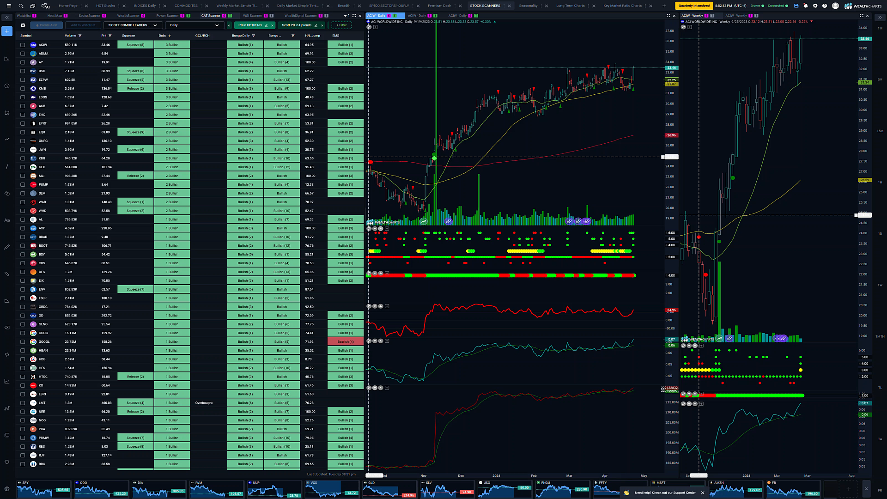Select the line drawing tool in left toolbar
This screenshot has height=499, width=887.
(7, 166)
